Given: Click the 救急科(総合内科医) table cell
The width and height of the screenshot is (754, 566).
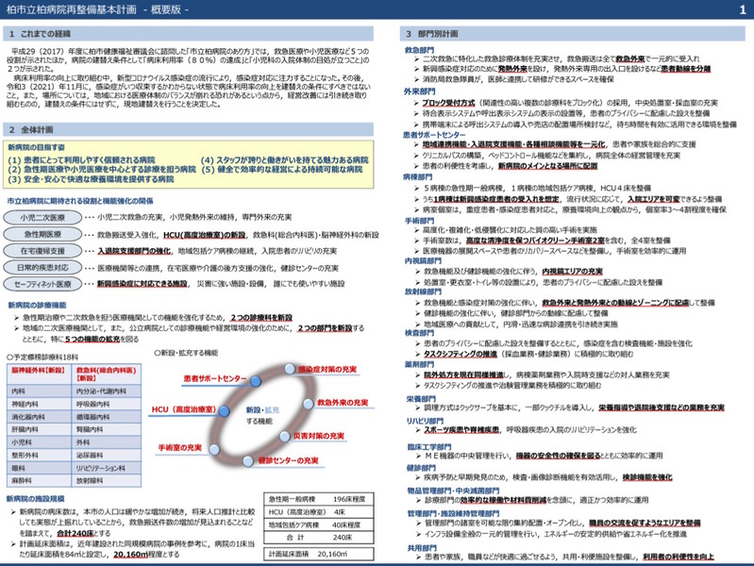Looking at the screenshot, I should [x=107, y=375].
